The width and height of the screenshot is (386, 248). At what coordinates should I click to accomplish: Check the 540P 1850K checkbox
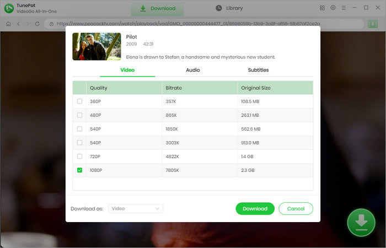79,128
